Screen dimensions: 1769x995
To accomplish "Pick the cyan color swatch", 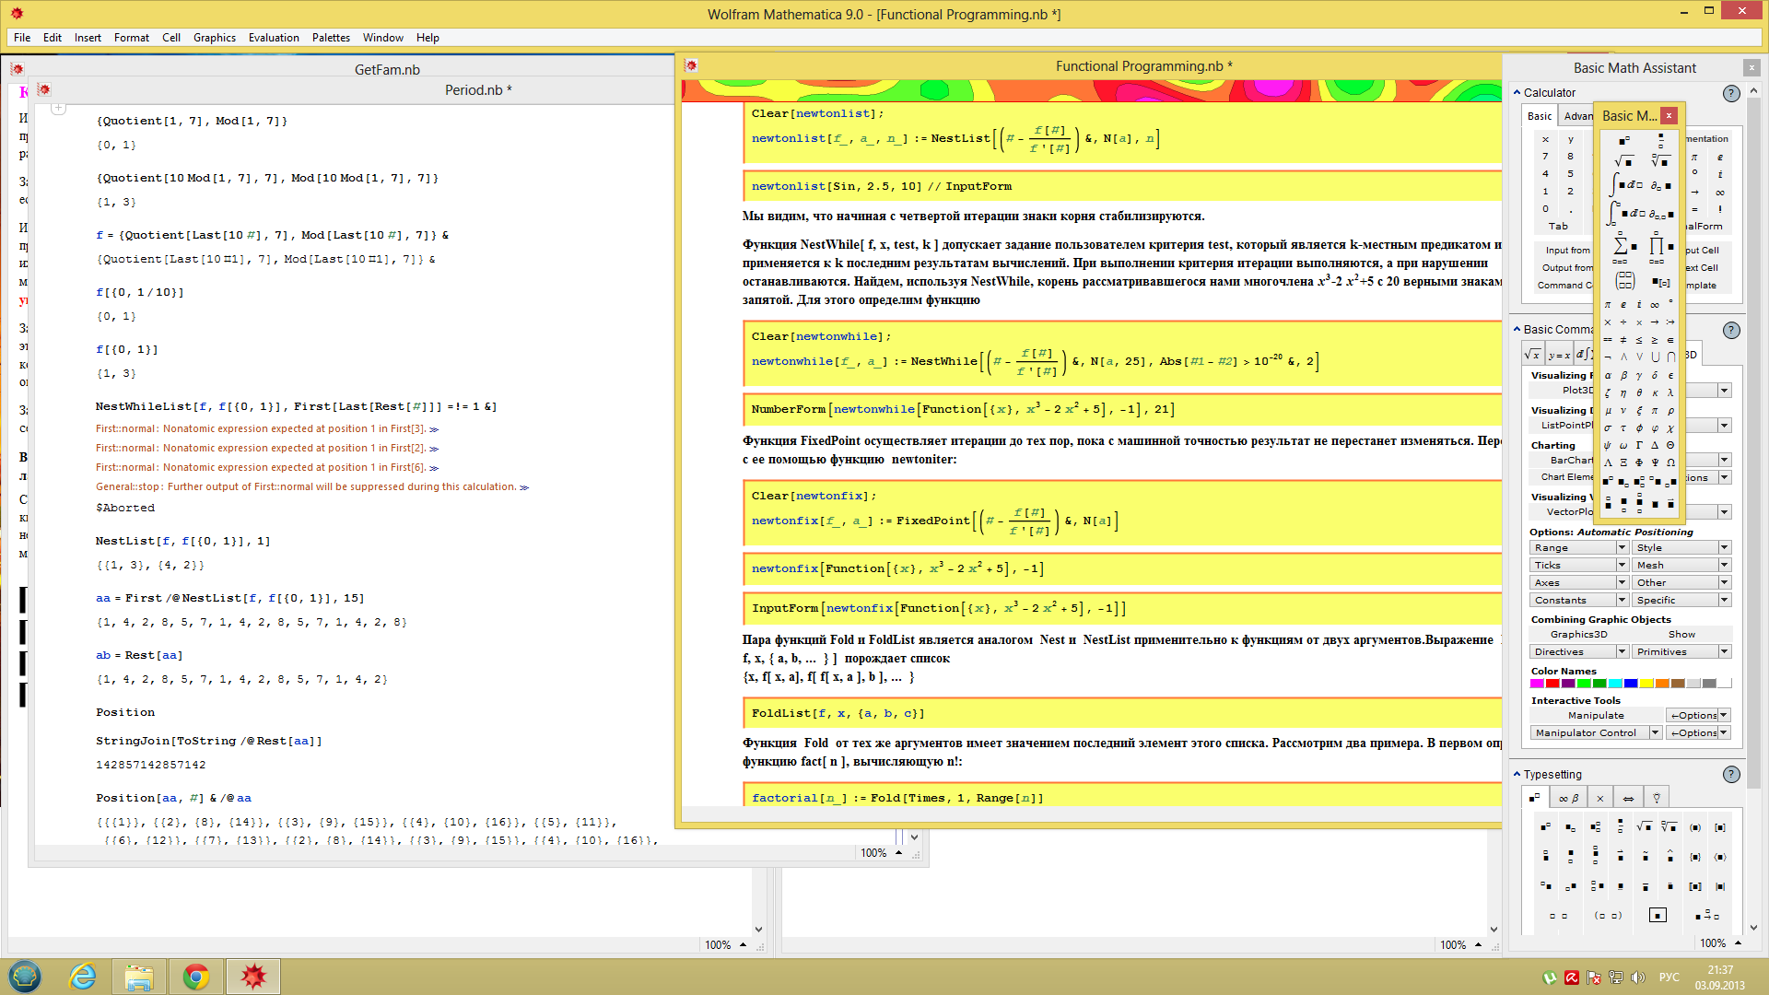I will [1615, 684].
